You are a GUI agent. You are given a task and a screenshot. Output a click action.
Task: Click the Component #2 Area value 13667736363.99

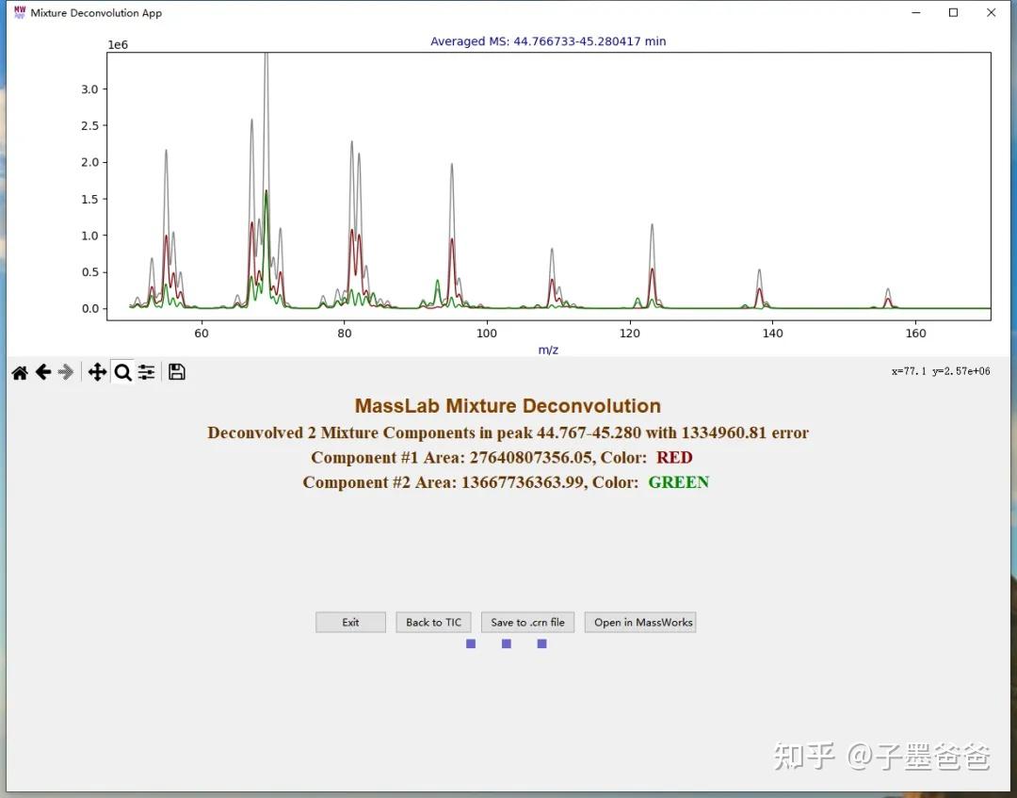[522, 482]
